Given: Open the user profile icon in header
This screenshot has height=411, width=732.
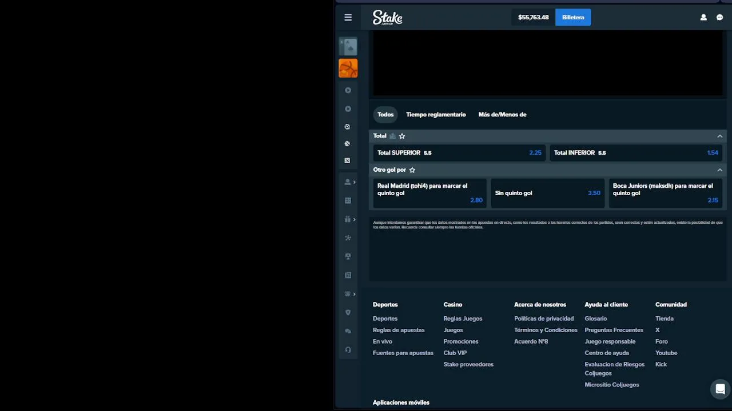Looking at the screenshot, I should tap(703, 17).
